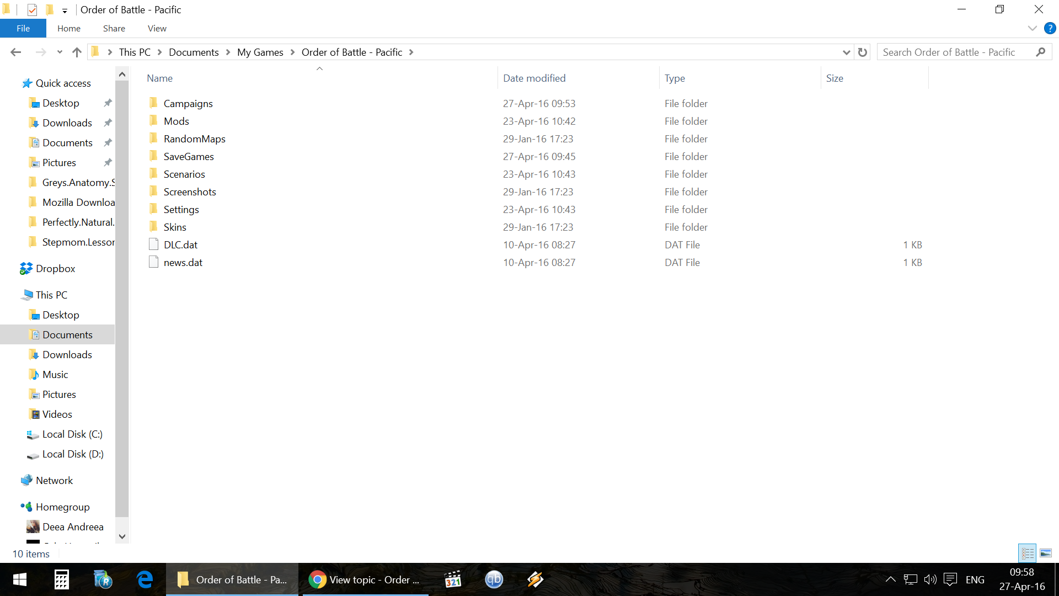Sort by Date modified column

(x=534, y=78)
